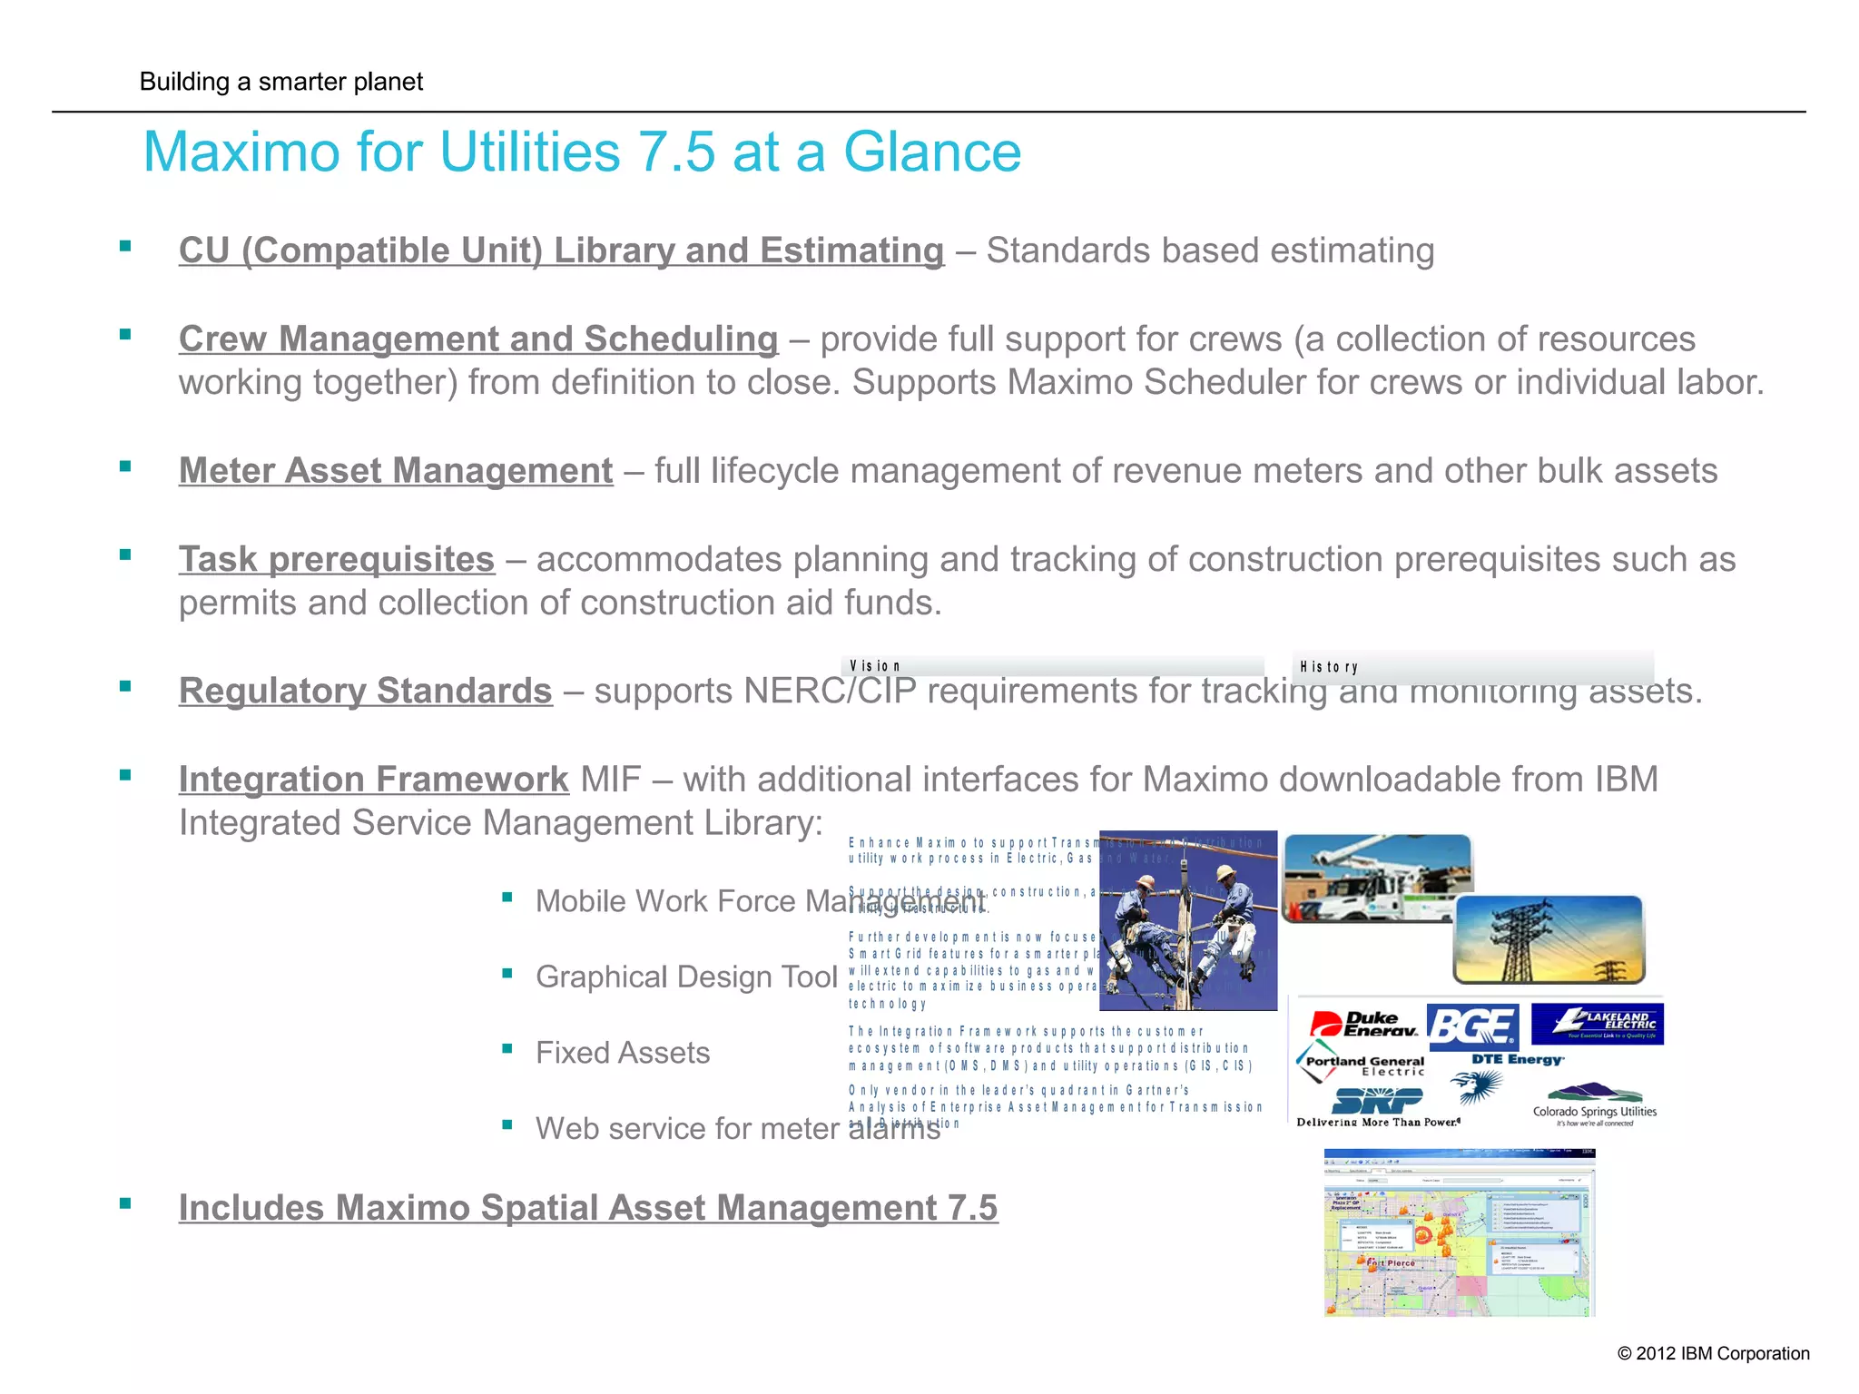
Task: Click the Fixed Assets item
Action: [x=623, y=1053]
